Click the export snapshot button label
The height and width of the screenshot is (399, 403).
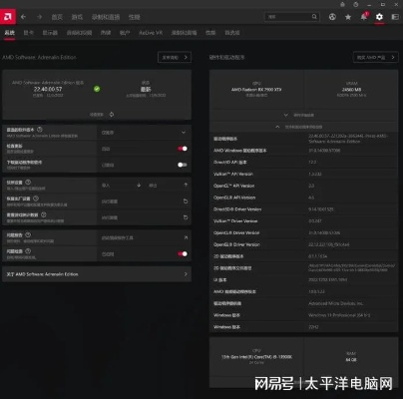pos(153,186)
